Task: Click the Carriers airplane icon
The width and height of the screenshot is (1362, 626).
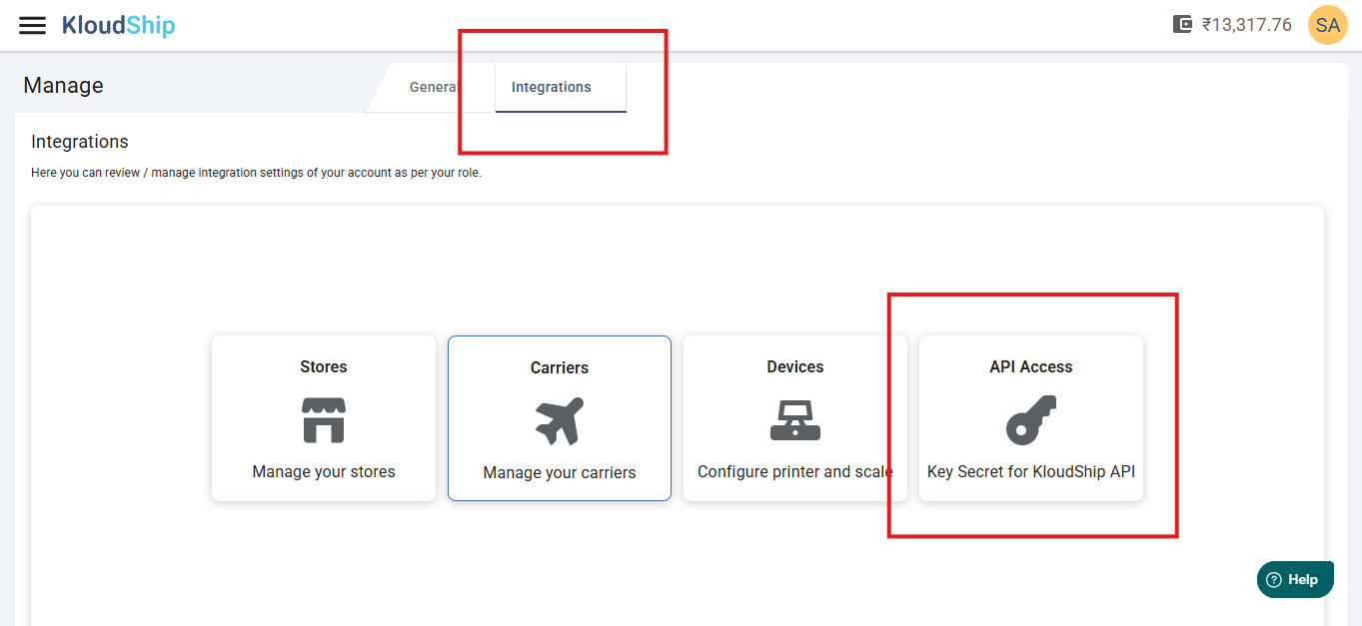Action: pyautogui.click(x=560, y=420)
